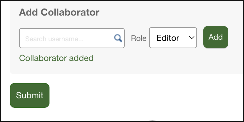Screen dimensions: 244x122
Task: Expand the collaborator role combo box
Action: tap(173, 38)
